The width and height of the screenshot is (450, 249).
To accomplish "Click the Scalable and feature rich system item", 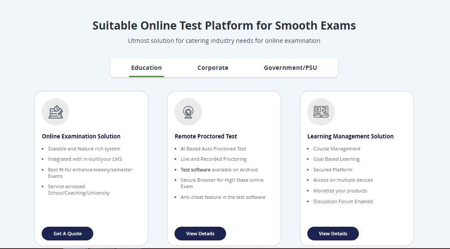I will tap(84, 149).
